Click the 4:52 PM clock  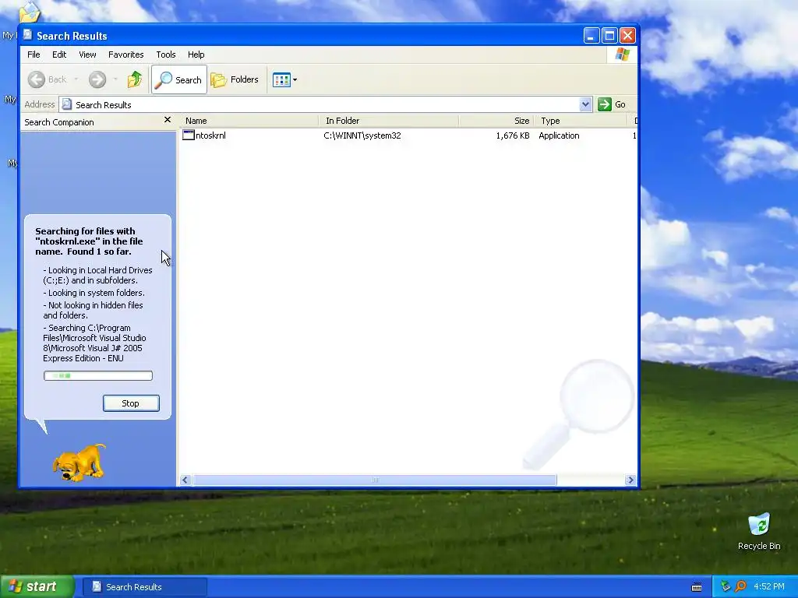click(x=769, y=587)
